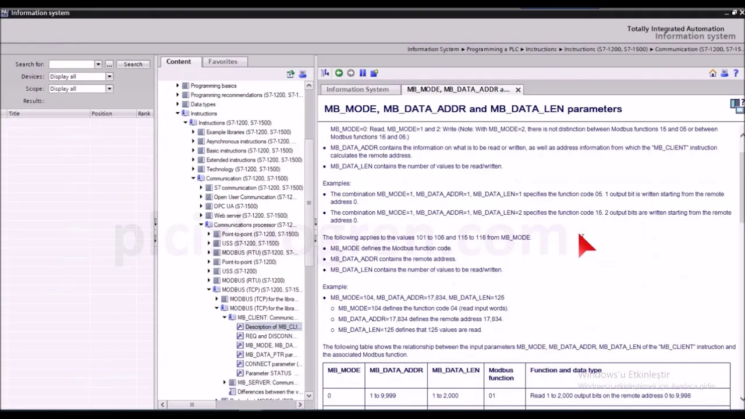745x419 pixels.
Task: Collapse the Communications processor node
Action: tap(201, 225)
